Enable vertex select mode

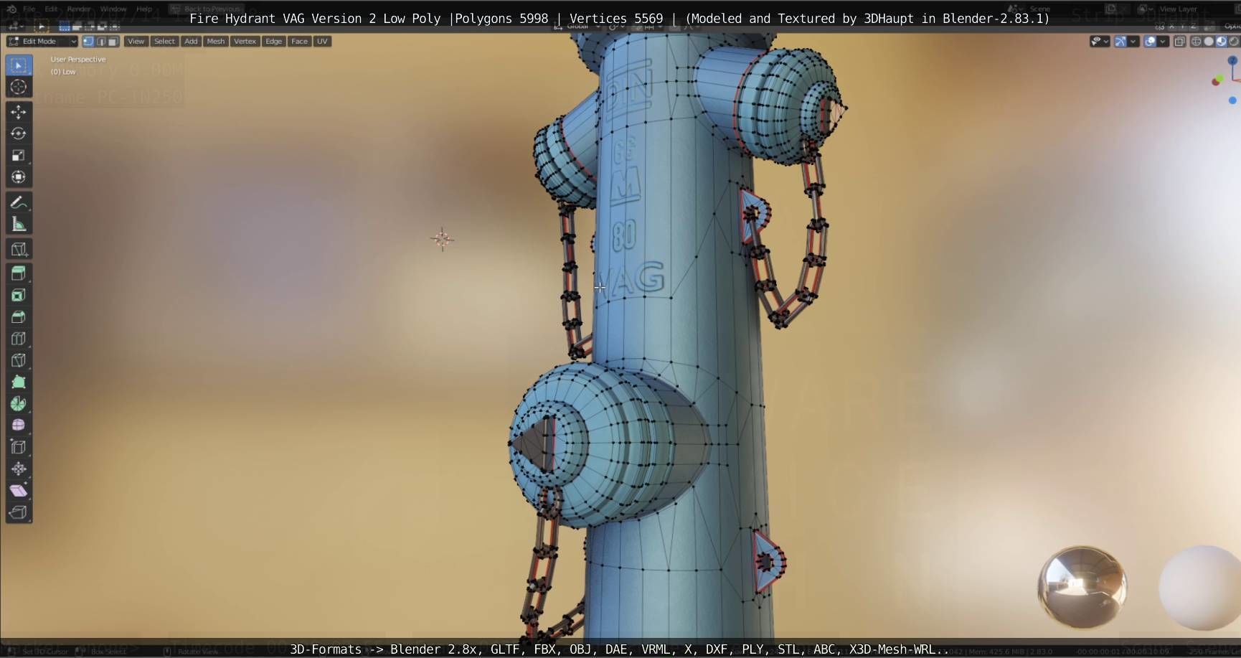pos(88,42)
